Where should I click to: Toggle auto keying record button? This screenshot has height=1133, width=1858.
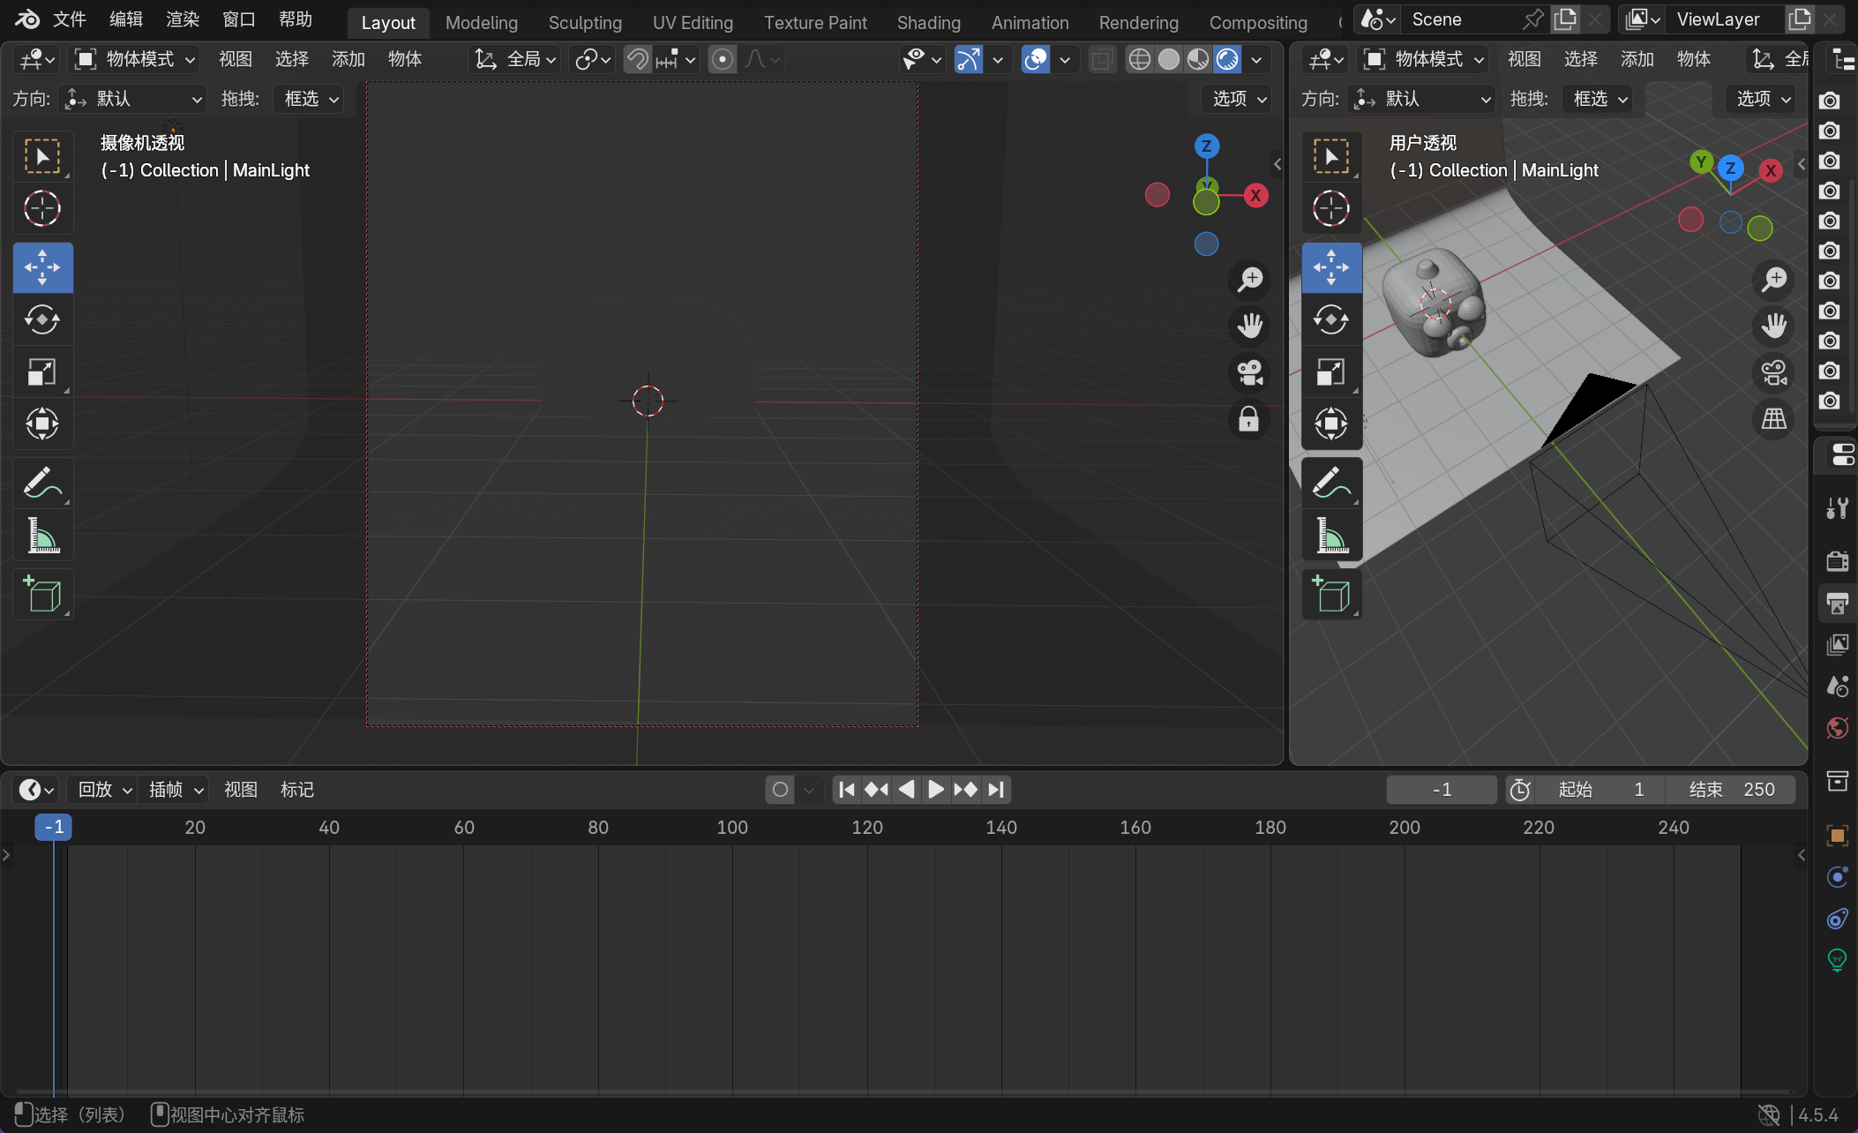[780, 790]
